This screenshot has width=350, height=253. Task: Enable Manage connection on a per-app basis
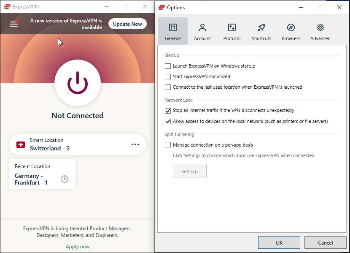(x=168, y=145)
